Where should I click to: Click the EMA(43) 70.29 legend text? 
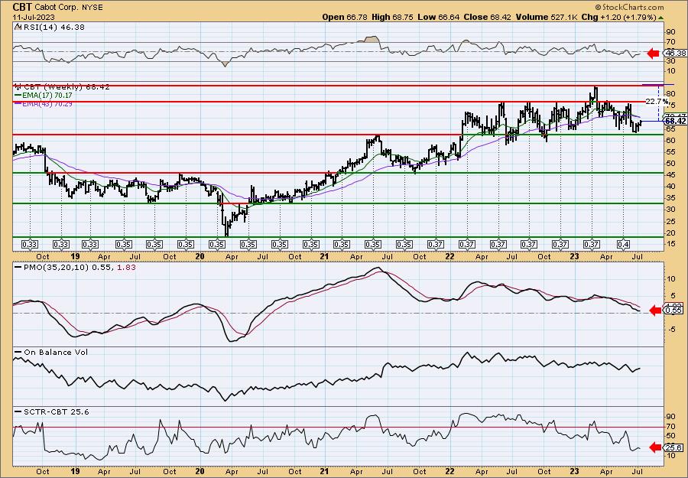pos(48,103)
